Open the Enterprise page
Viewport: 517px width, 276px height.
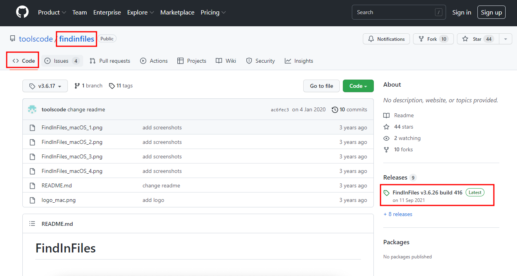[x=107, y=13]
